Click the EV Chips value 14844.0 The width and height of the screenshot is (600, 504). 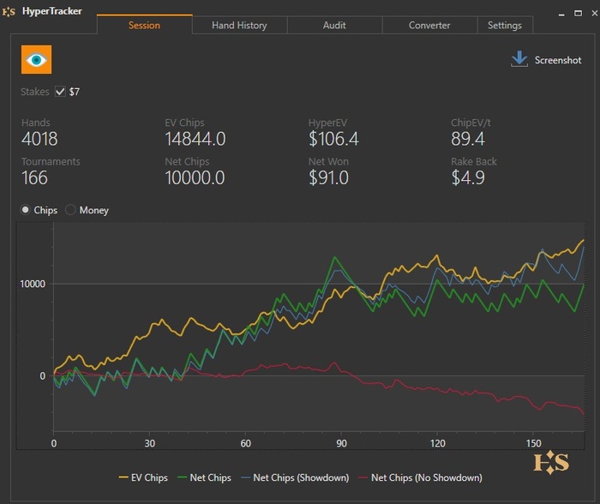coord(195,139)
